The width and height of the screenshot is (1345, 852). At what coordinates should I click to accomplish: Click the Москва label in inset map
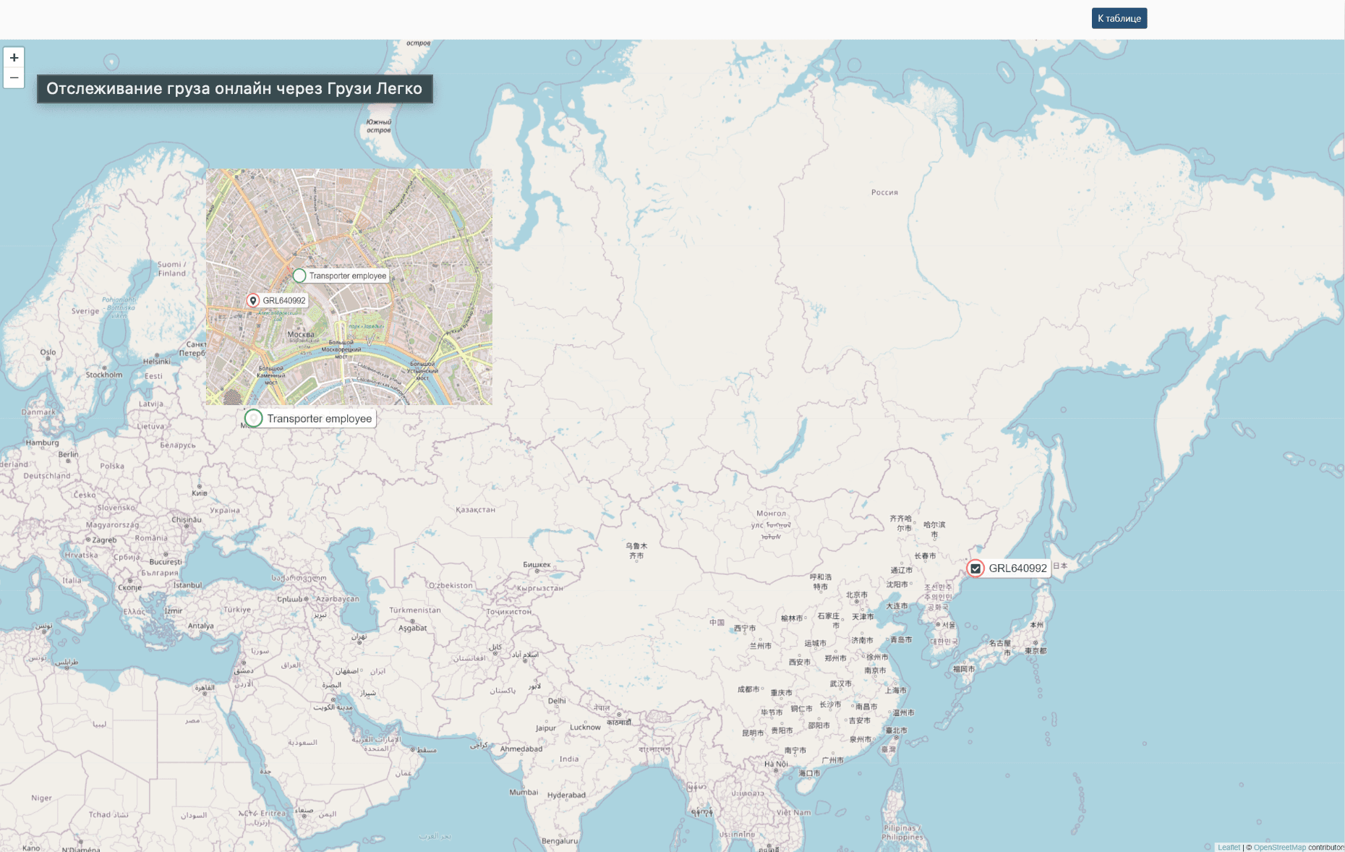coord(301,334)
